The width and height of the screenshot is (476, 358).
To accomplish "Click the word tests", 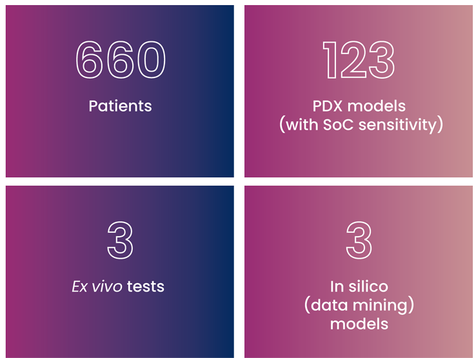I will [146, 286].
